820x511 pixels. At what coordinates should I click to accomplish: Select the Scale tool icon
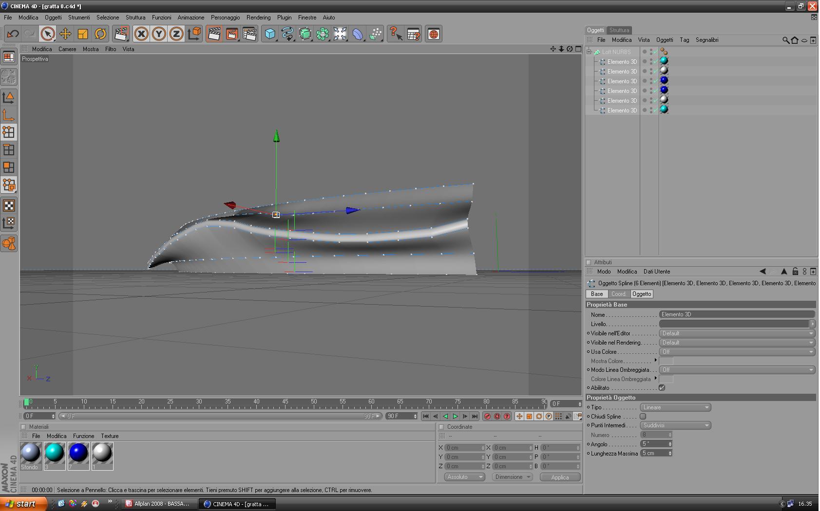[x=83, y=34]
